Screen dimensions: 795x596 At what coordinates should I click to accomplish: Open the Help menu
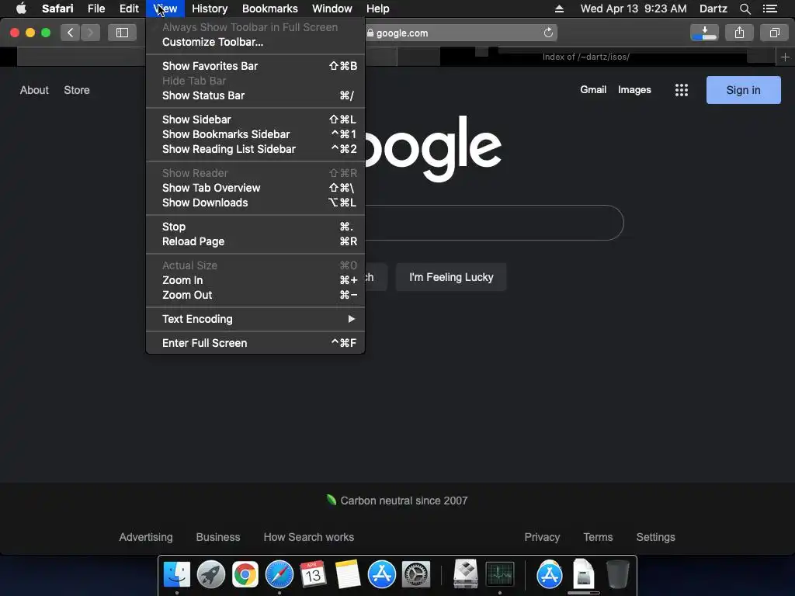click(x=378, y=9)
